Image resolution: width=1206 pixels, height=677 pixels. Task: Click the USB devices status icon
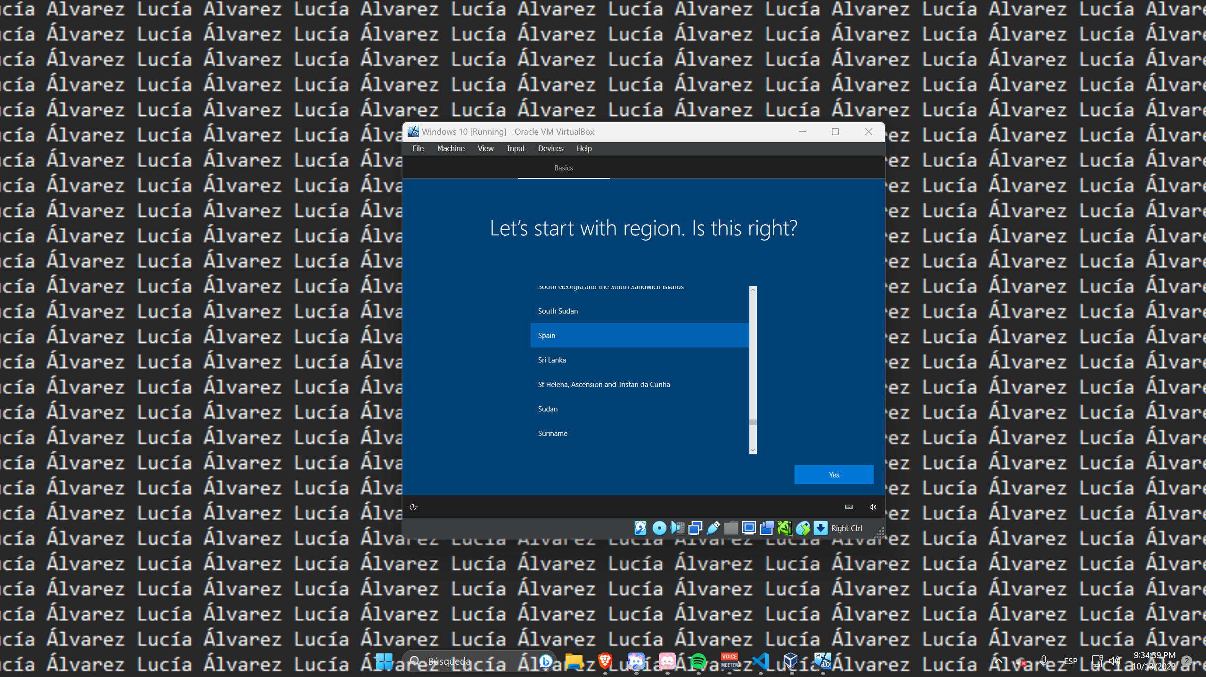[713, 528]
